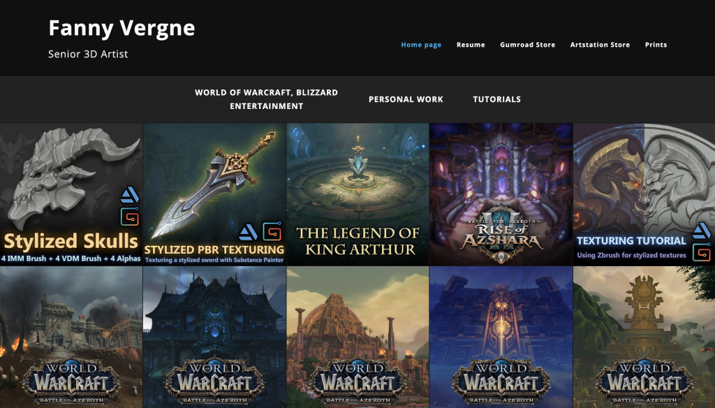Viewport: 715px width, 408px height.
Task: Open the Resume page
Action: (471, 45)
